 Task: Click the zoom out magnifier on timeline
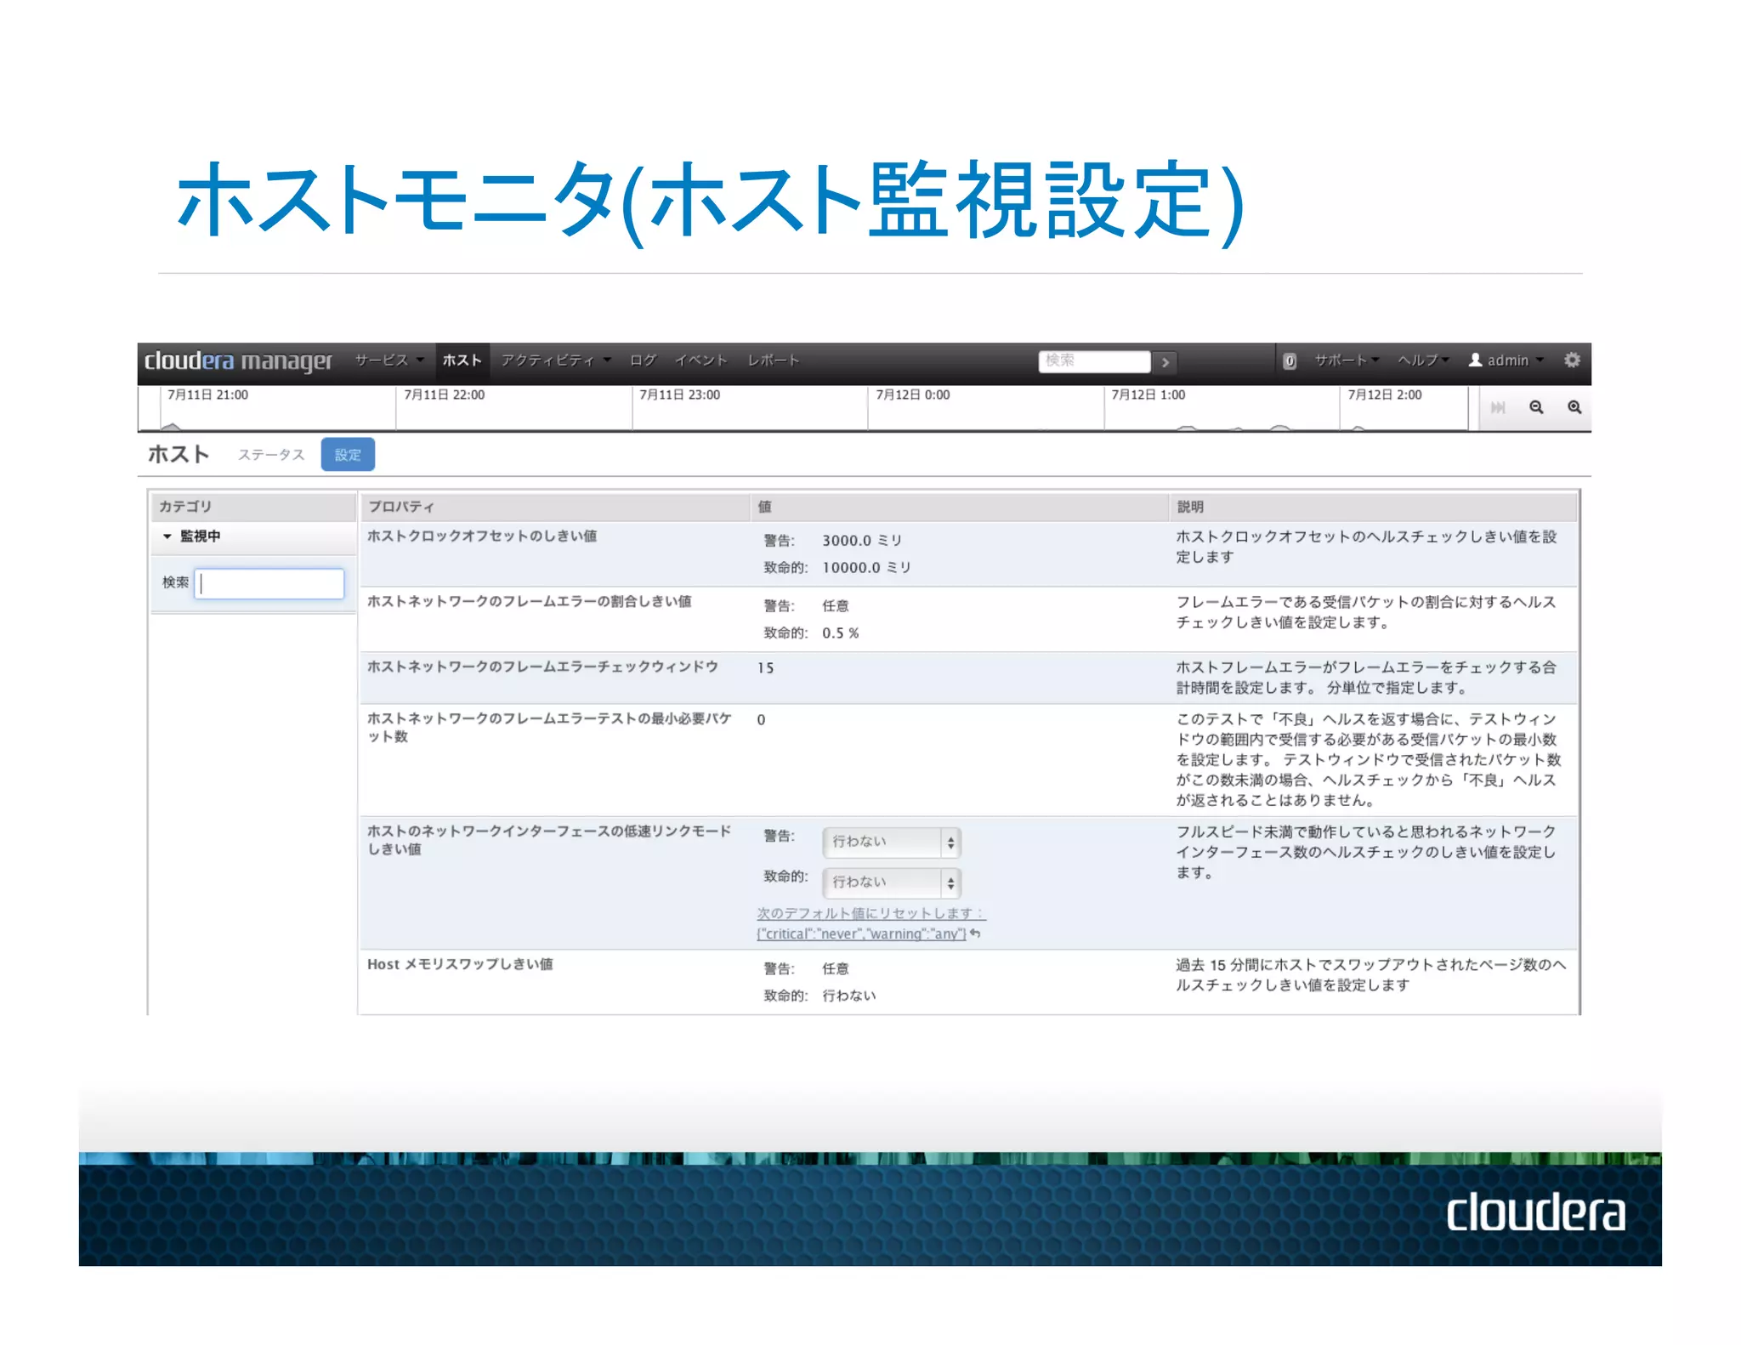1536,407
